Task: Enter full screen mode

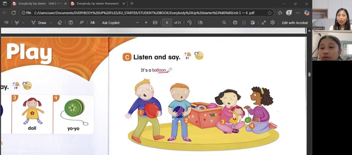Action: pos(264,23)
